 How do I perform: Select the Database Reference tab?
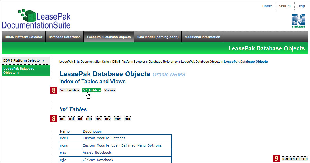point(65,37)
